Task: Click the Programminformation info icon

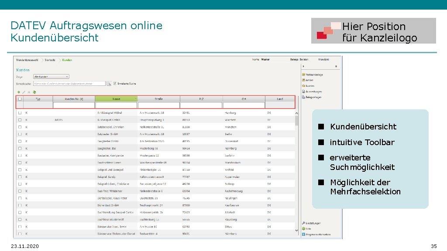Action: (x=304, y=234)
